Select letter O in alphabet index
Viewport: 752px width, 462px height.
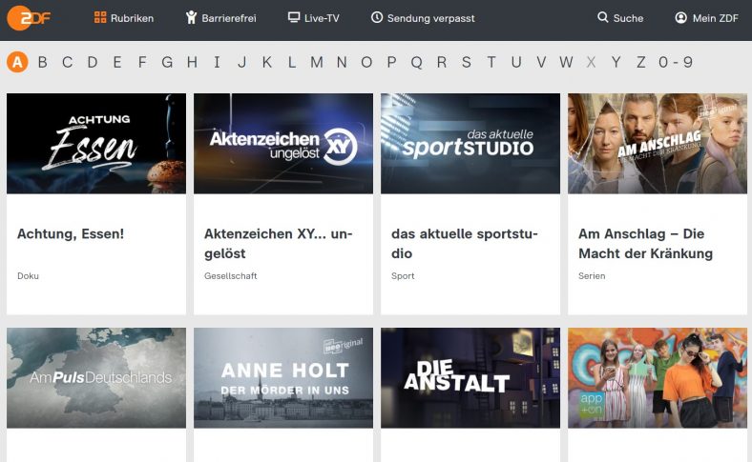click(x=366, y=62)
